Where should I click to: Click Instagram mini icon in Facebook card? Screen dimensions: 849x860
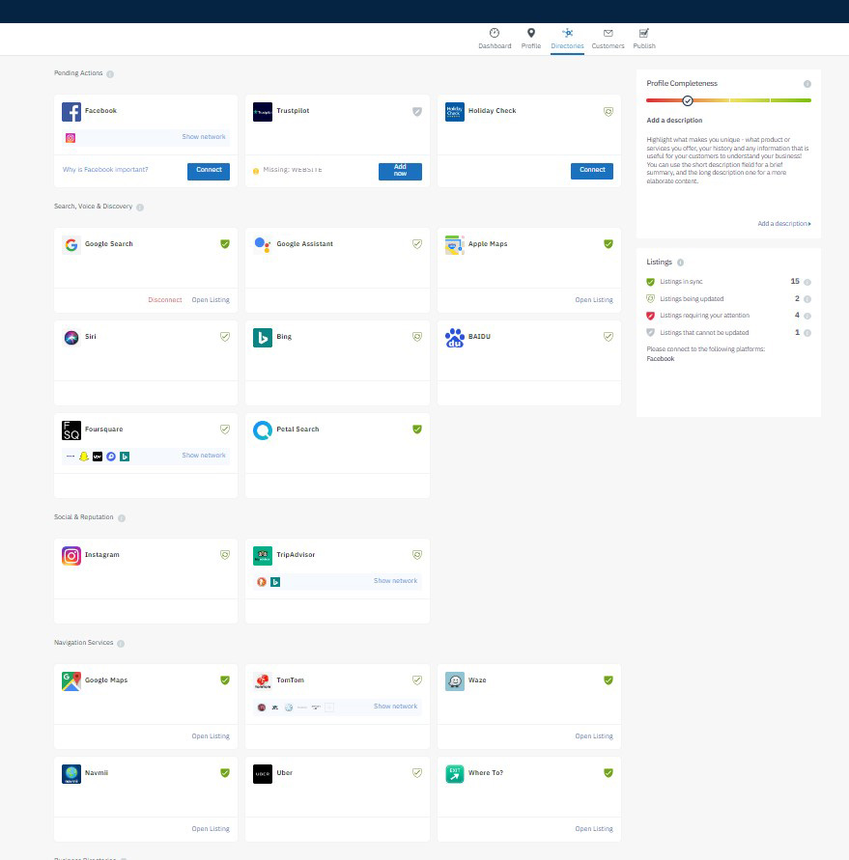pos(71,138)
